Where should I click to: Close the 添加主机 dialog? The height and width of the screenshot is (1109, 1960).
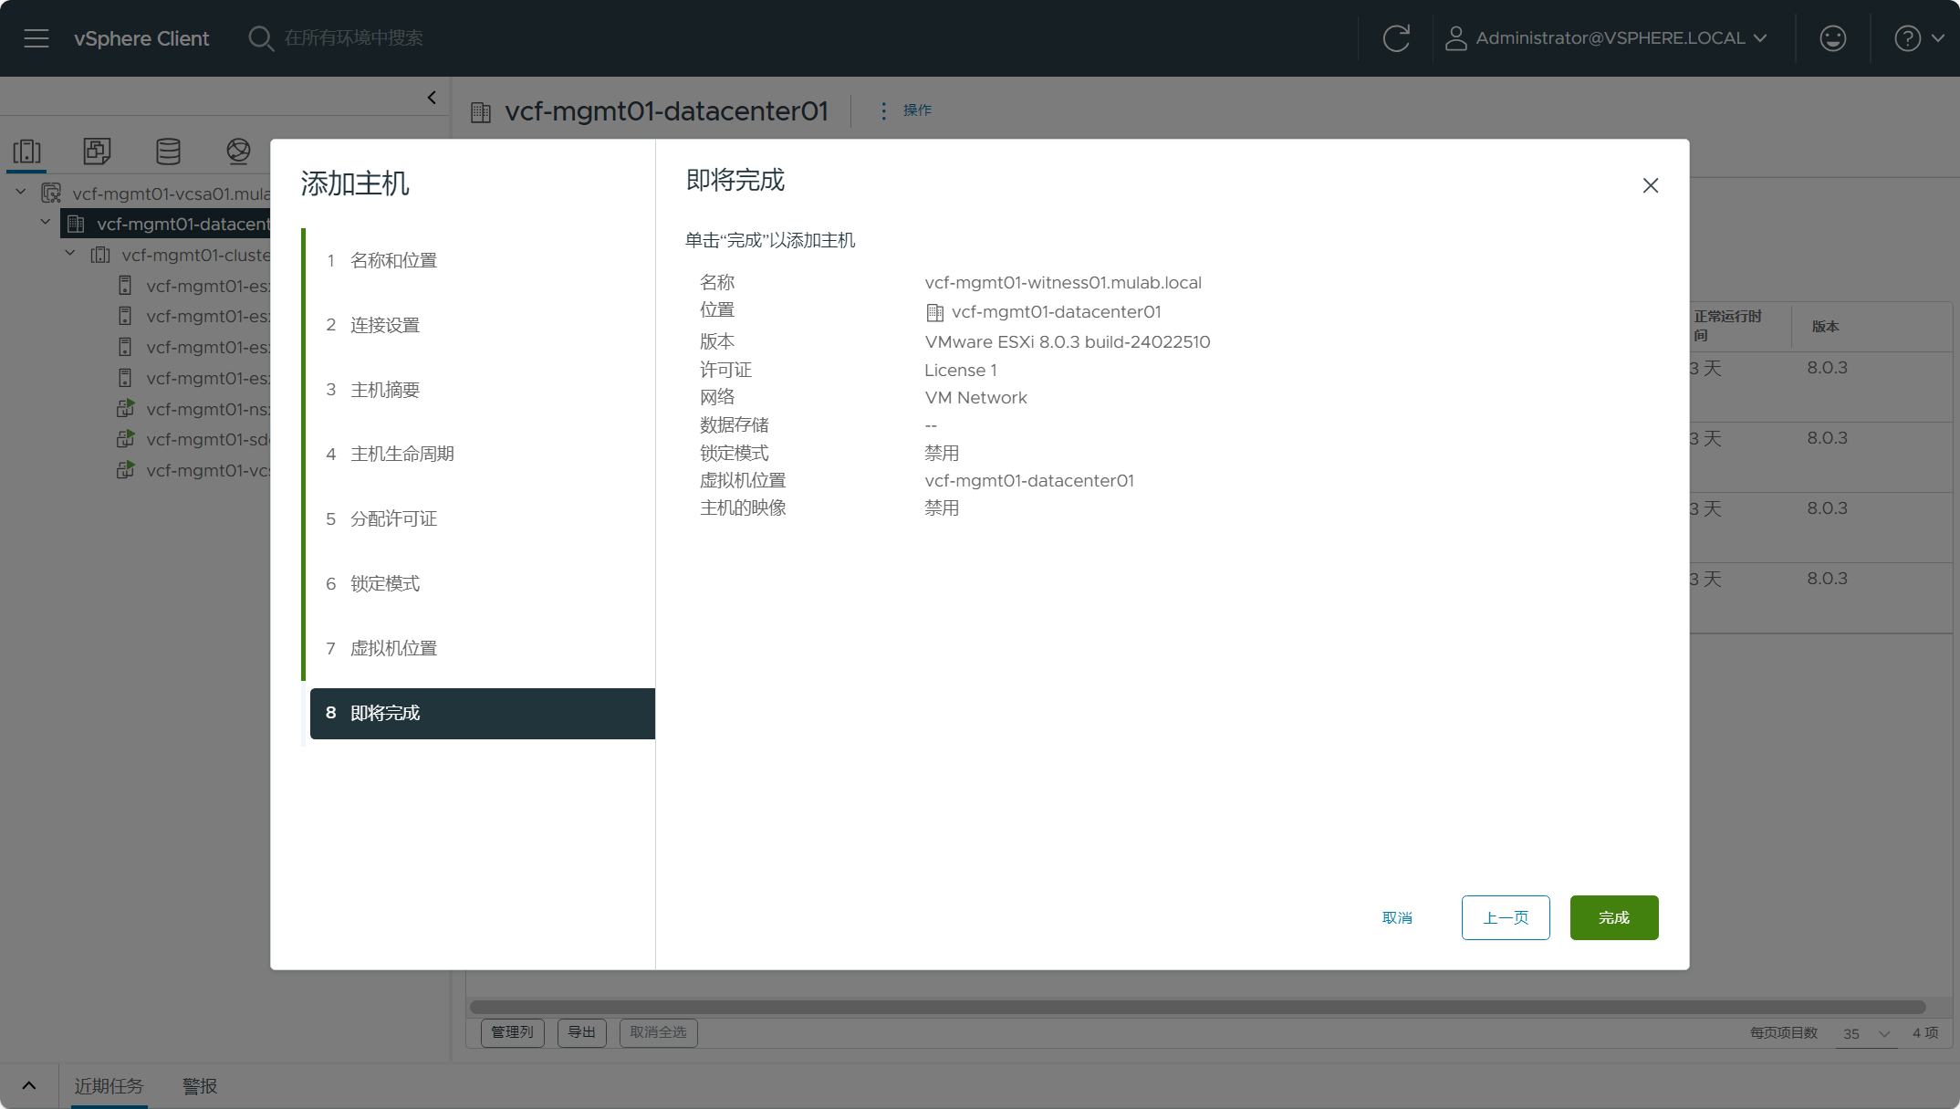tap(1650, 185)
